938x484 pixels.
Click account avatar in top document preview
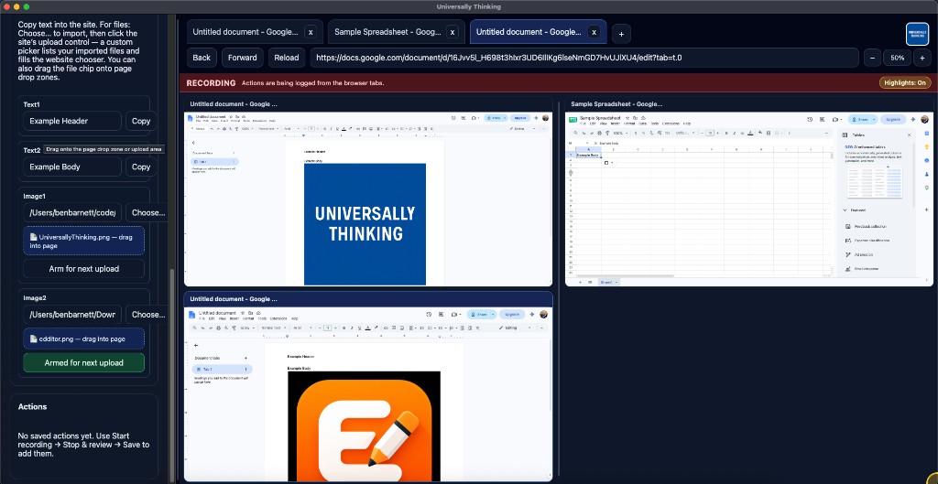(x=546, y=118)
